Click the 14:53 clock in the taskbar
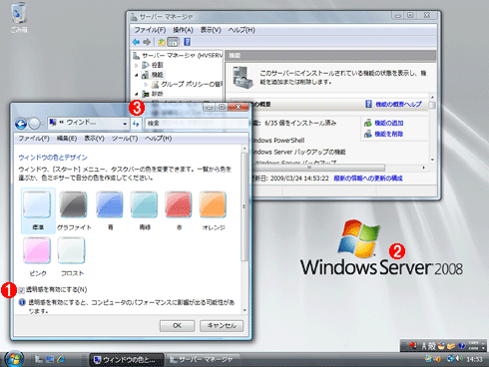 [474, 359]
